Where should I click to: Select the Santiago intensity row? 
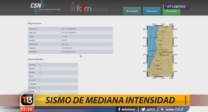(x=53, y=65)
